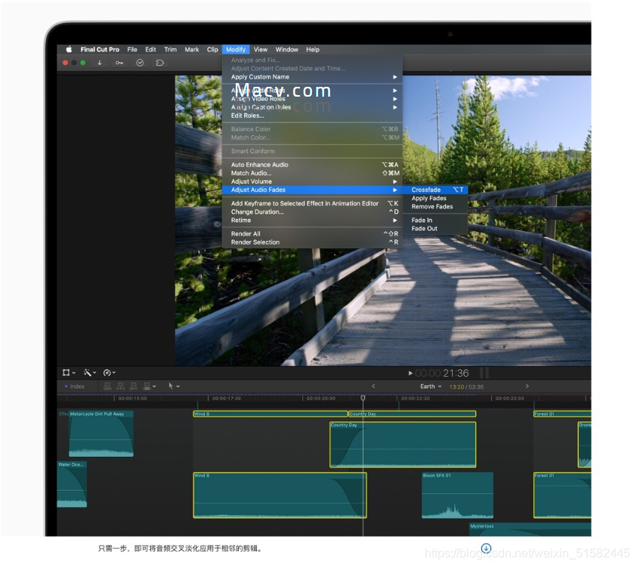The height and width of the screenshot is (567, 637).
Task: Open the arrow select tool pop-up
Action: [x=174, y=387]
